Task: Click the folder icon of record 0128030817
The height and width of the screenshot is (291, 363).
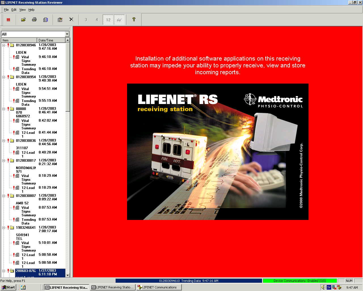Action: click(12, 161)
